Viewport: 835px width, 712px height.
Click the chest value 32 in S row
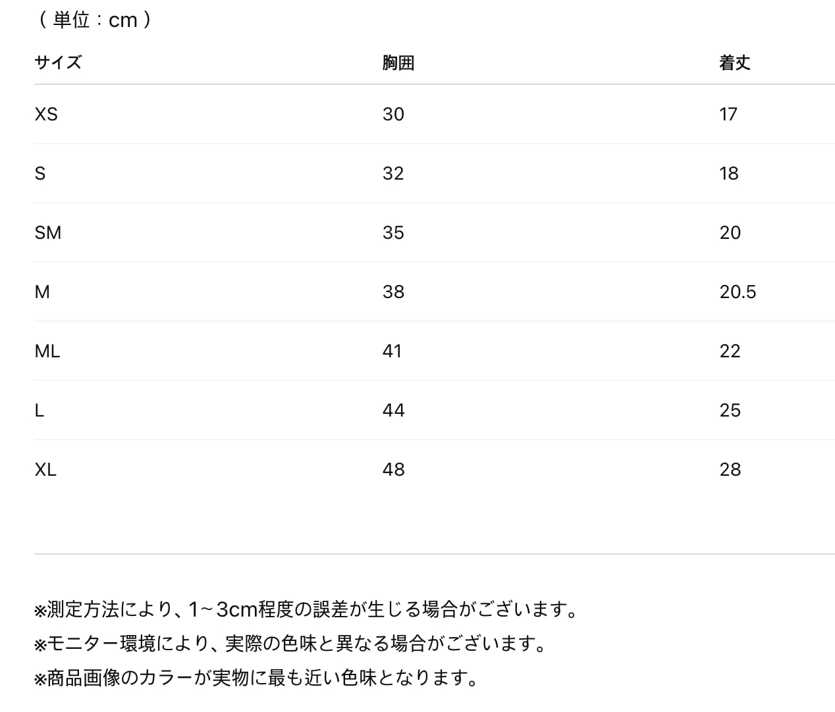click(393, 174)
